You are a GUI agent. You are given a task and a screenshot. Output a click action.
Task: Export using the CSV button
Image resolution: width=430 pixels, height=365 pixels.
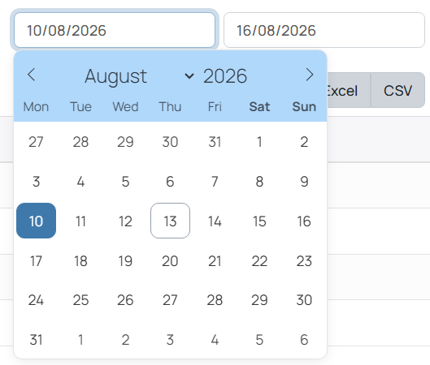tap(397, 90)
